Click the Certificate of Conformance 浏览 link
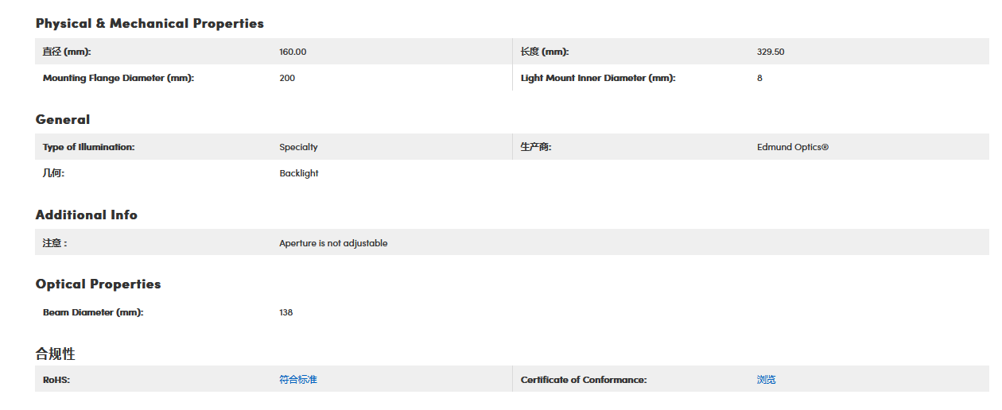 point(767,380)
